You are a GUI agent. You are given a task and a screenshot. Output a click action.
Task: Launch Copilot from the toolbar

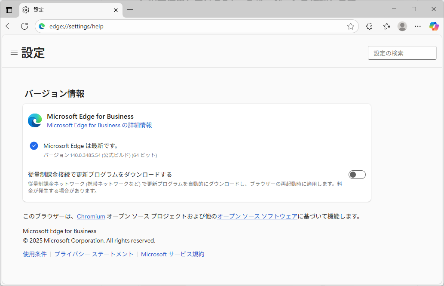pos(434,26)
